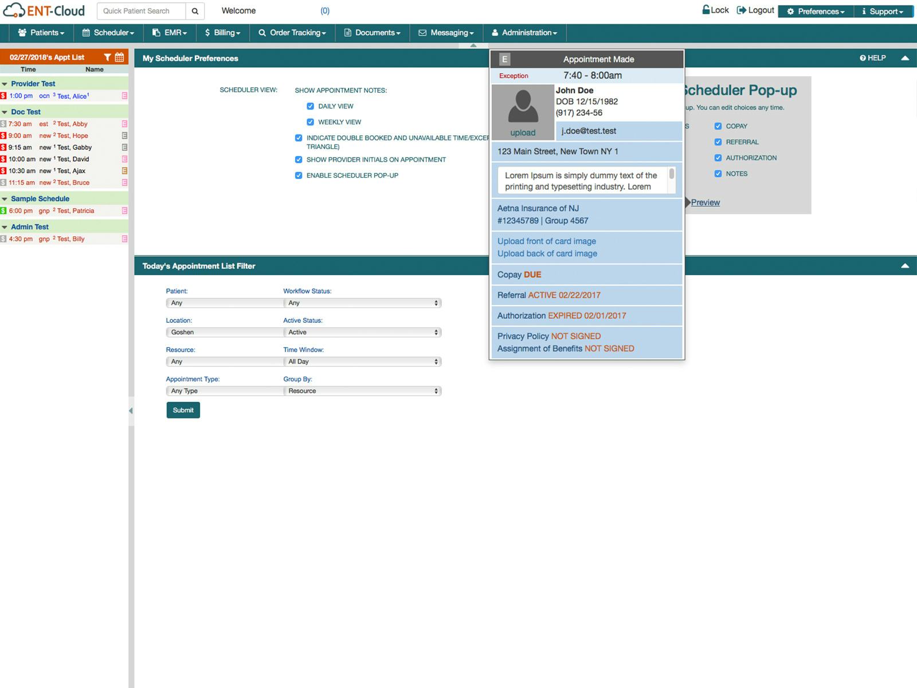The image size is (917, 688).
Task: Open the Group By dropdown
Action: [x=362, y=391]
